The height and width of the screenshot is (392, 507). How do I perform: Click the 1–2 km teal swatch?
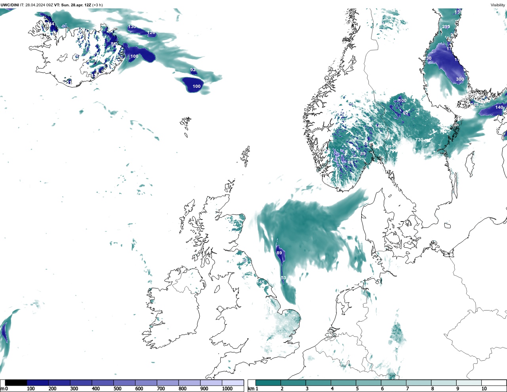pos(268,383)
